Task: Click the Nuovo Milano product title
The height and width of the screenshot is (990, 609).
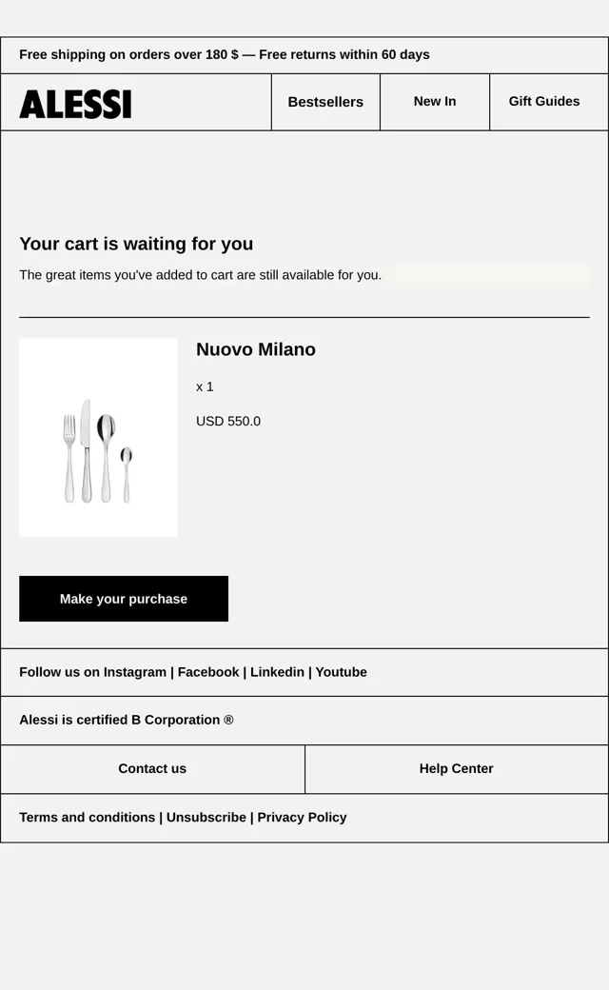Action: [x=256, y=349]
